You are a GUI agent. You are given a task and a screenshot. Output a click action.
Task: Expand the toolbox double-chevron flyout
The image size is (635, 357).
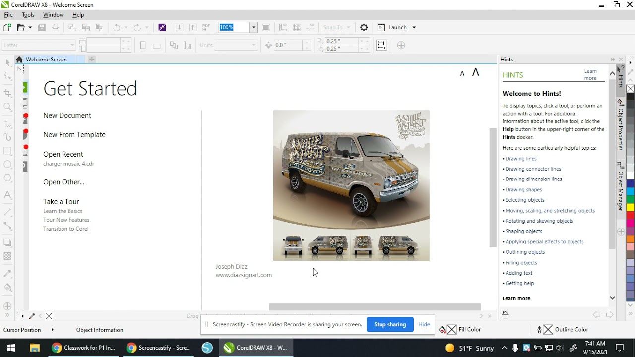[x=7, y=315]
